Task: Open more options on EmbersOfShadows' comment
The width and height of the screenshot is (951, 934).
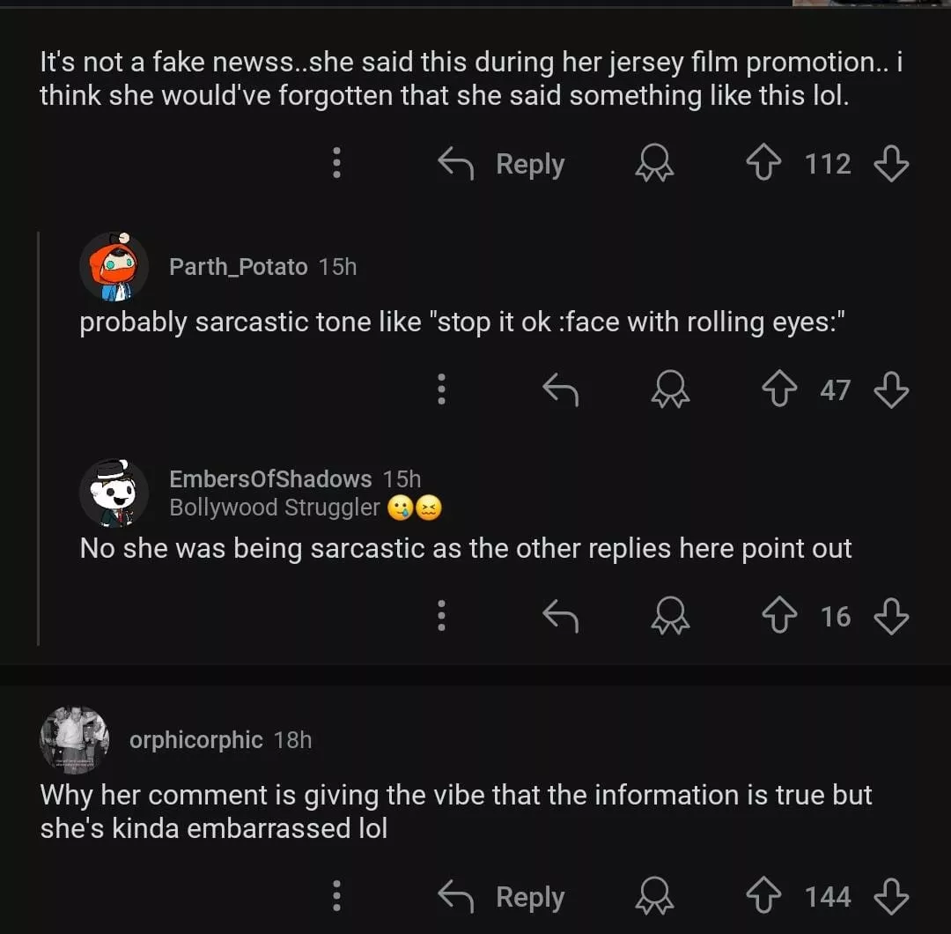Action: tap(441, 616)
